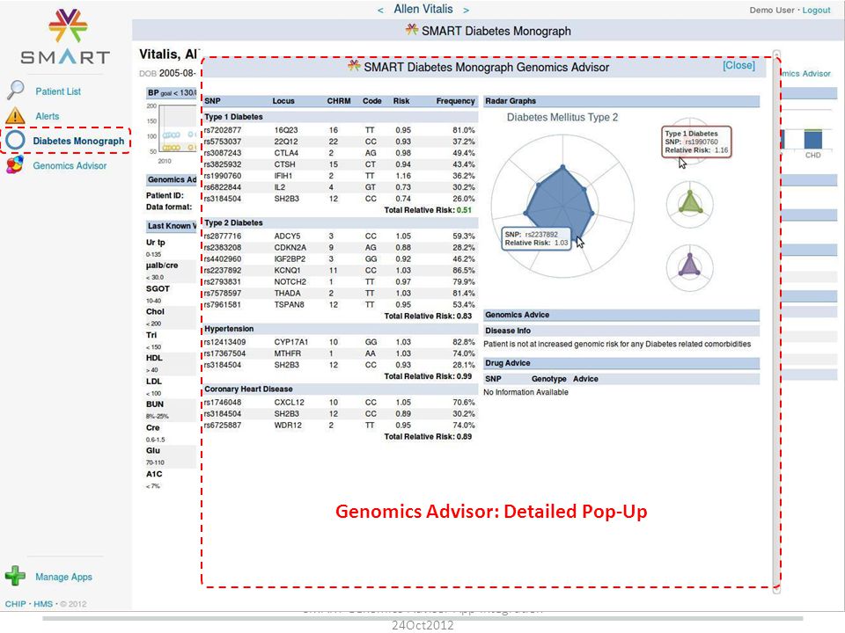Screen dimensions: 845x633
Task: Click star icon beside SMART Diabetes Monograph header
Action: [x=412, y=30]
